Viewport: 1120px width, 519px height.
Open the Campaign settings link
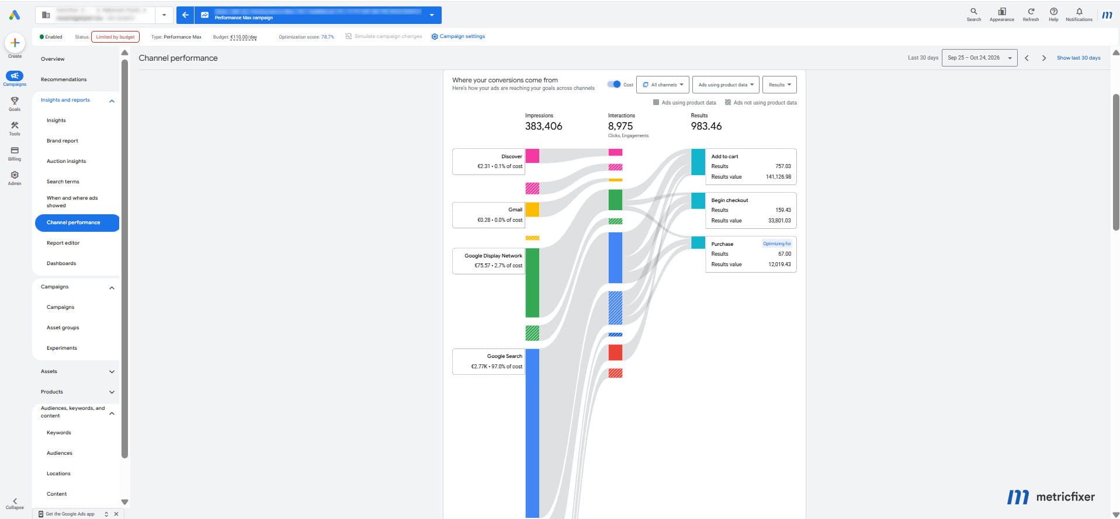(458, 36)
